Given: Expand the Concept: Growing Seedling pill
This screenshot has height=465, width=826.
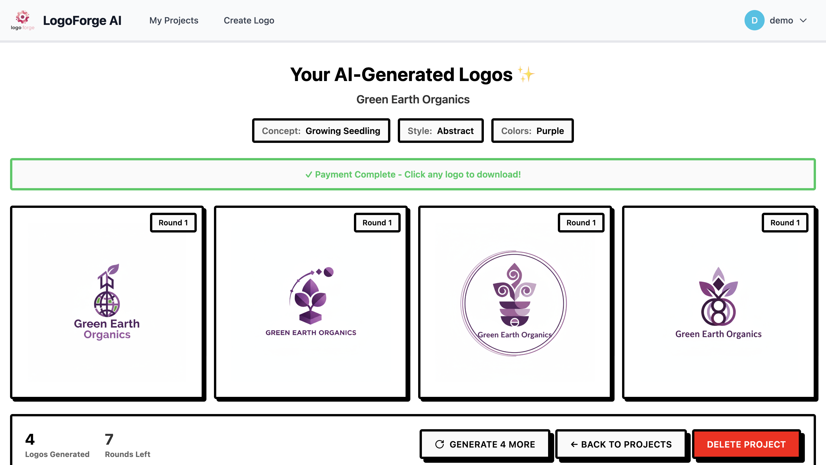Looking at the screenshot, I should tap(321, 131).
